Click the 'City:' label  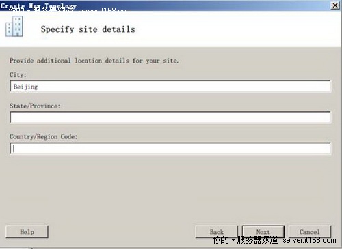tap(18, 75)
